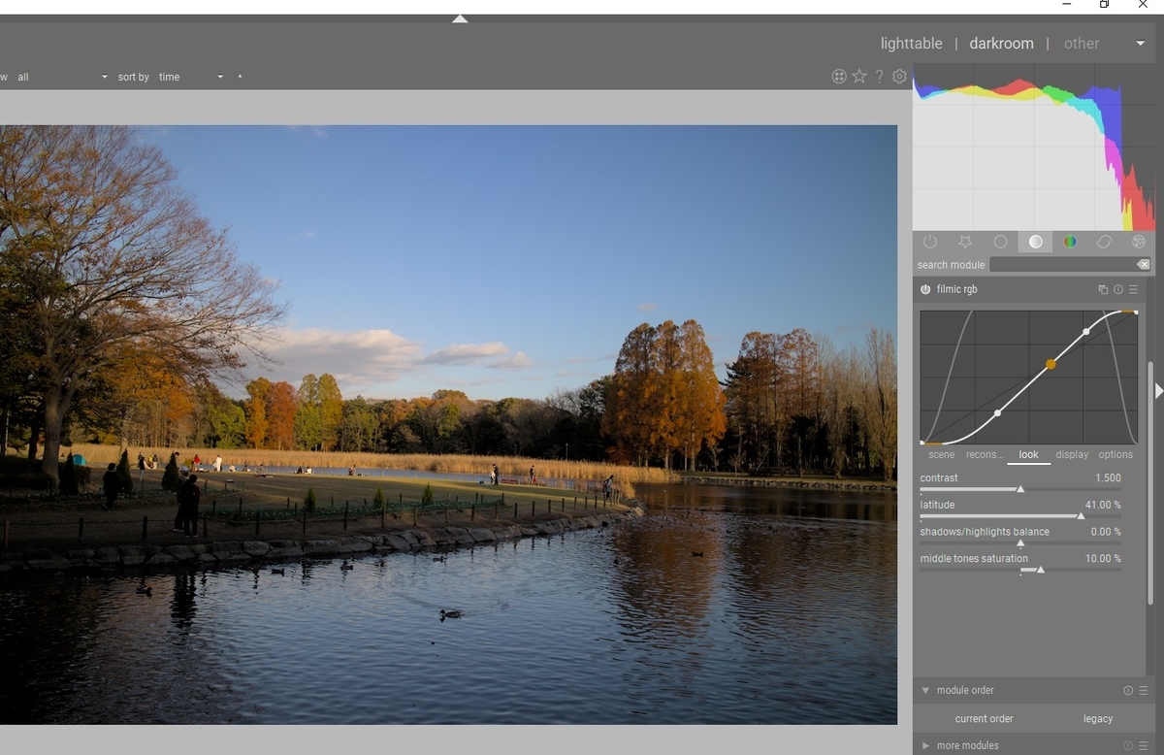Collapse the top panel with the arrow
Viewport: 1164px width, 755px height.
[x=460, y=18]
